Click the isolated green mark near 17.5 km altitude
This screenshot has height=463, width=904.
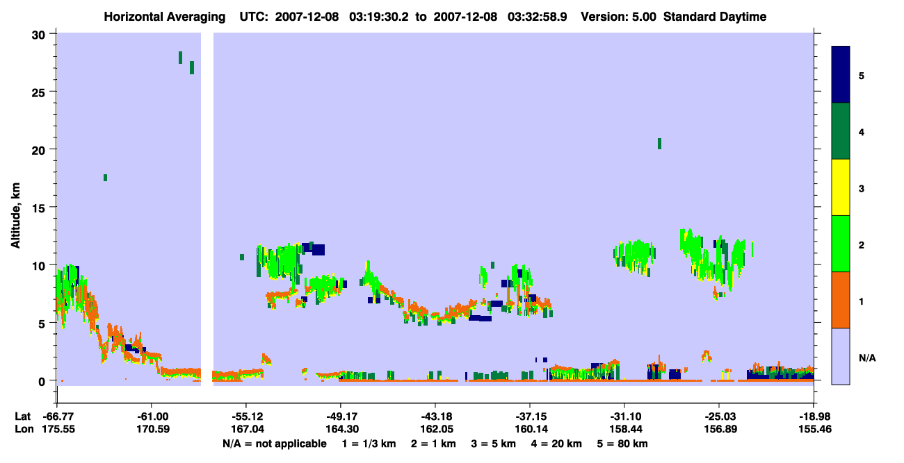(105, 178)
